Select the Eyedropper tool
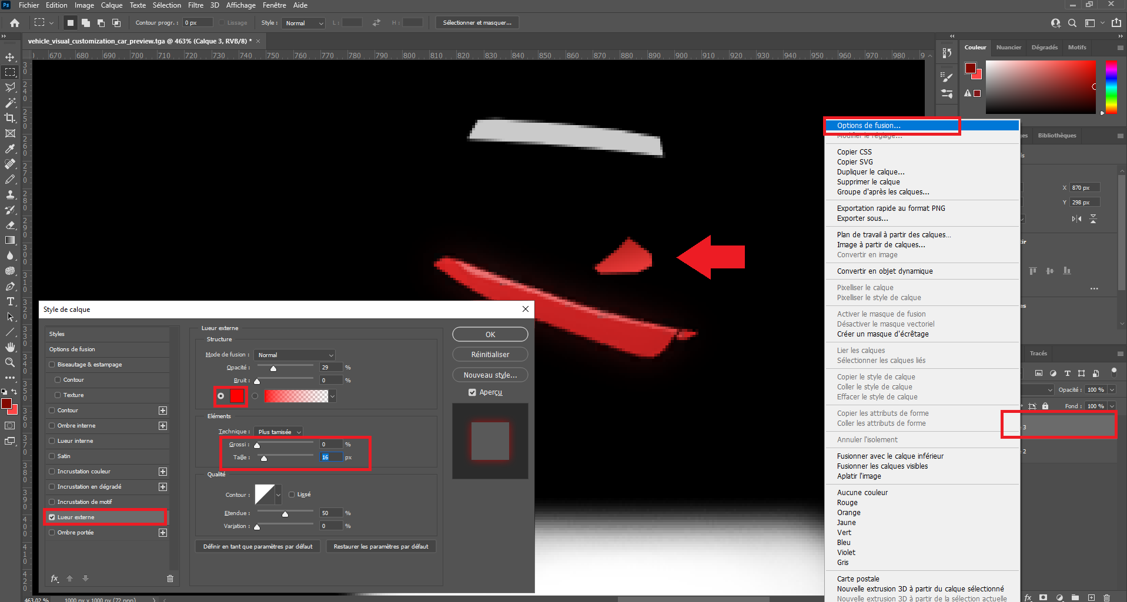 click(x=10, y=149)
